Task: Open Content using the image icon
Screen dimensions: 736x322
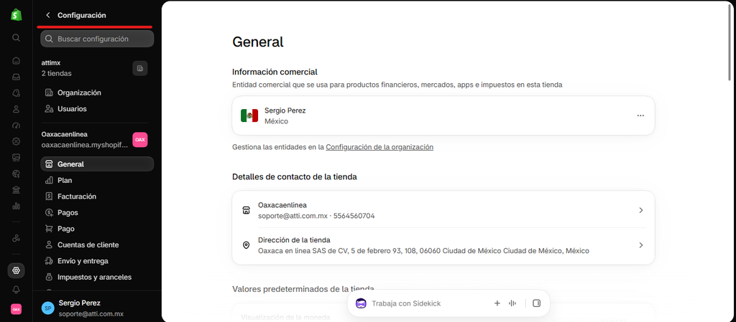Action: click(17, 157)
